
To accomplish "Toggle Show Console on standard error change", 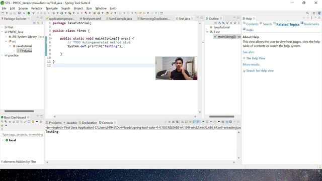I will pyautogui.click(x=198, y=122).
